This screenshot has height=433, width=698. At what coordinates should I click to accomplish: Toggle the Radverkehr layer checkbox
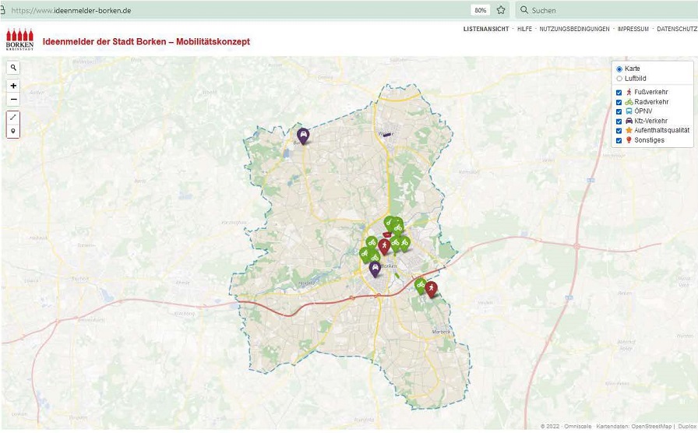[619, 102]
